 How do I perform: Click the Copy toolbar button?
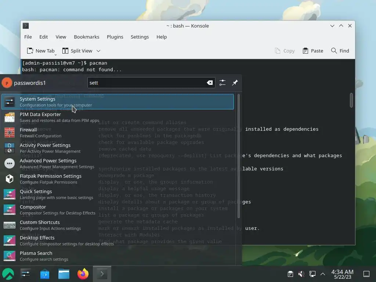[285, 51]
